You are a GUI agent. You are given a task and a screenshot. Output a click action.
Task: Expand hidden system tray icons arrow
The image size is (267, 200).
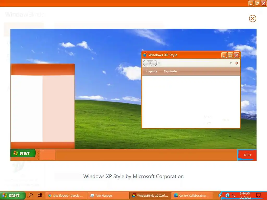tap(221, 195)
